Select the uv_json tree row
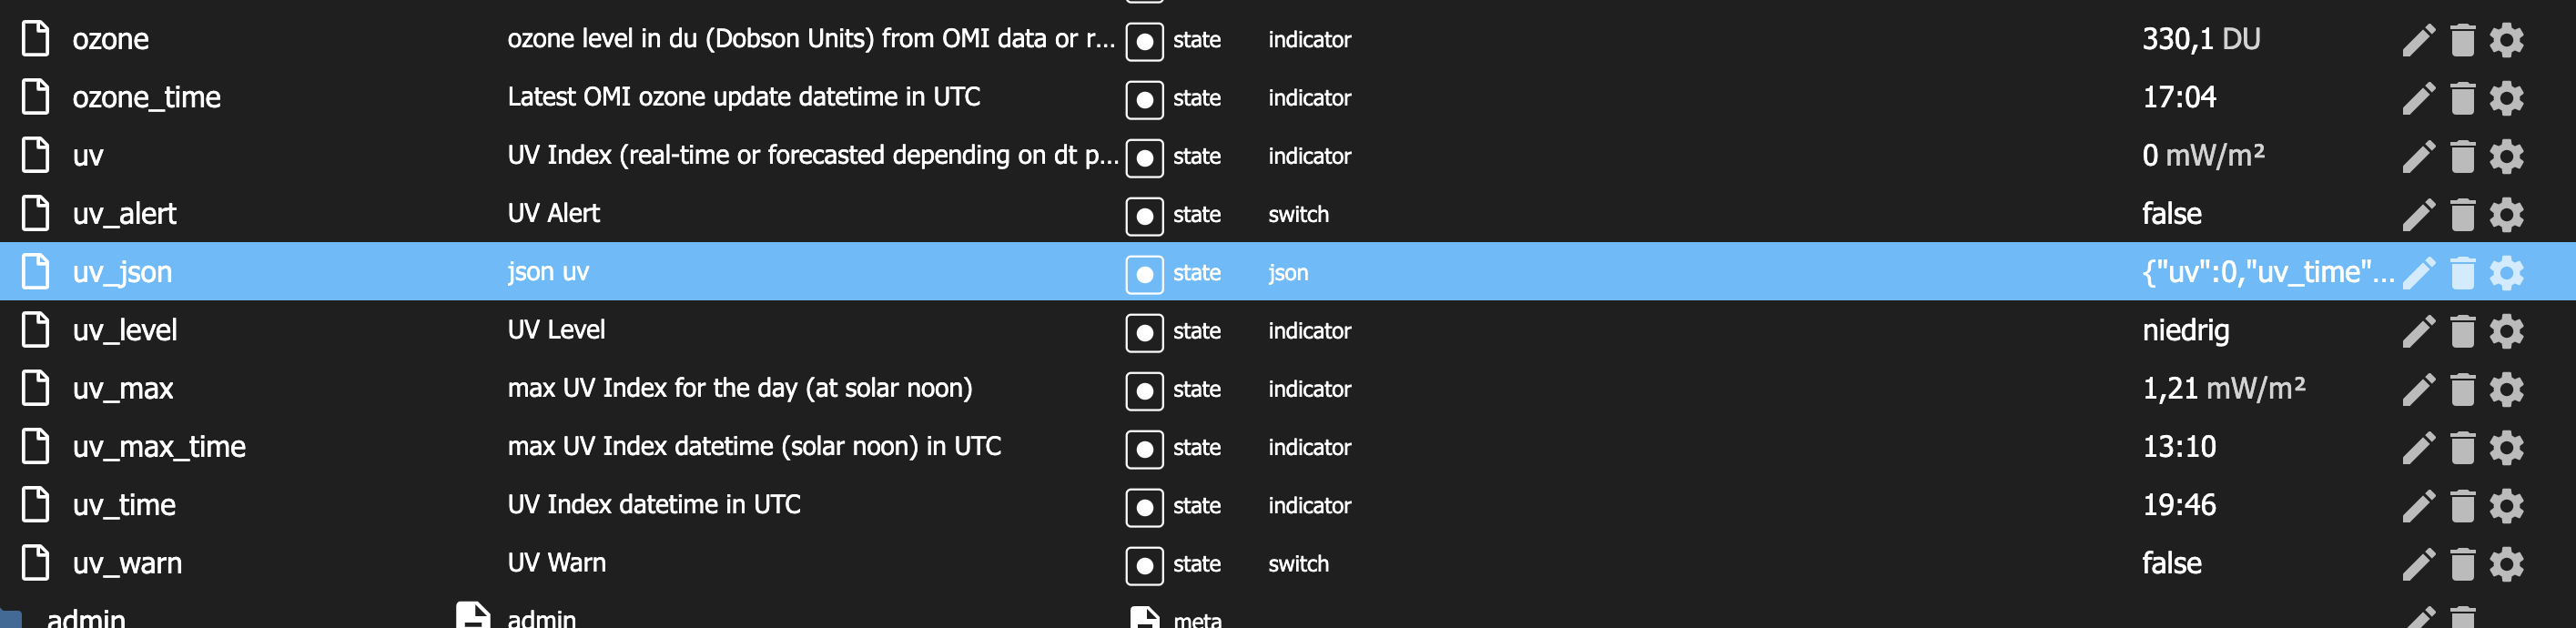Screen dimensions: 2576x628 (122, 272)
